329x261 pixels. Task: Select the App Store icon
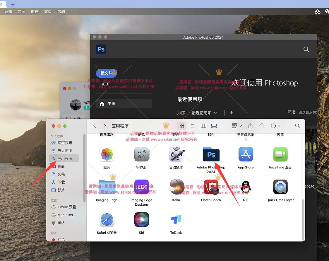pyautogui.click(x=246, y=154)
